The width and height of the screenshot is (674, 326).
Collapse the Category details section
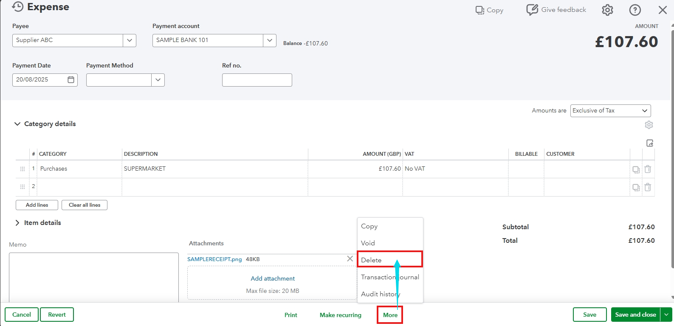[17, 124]
